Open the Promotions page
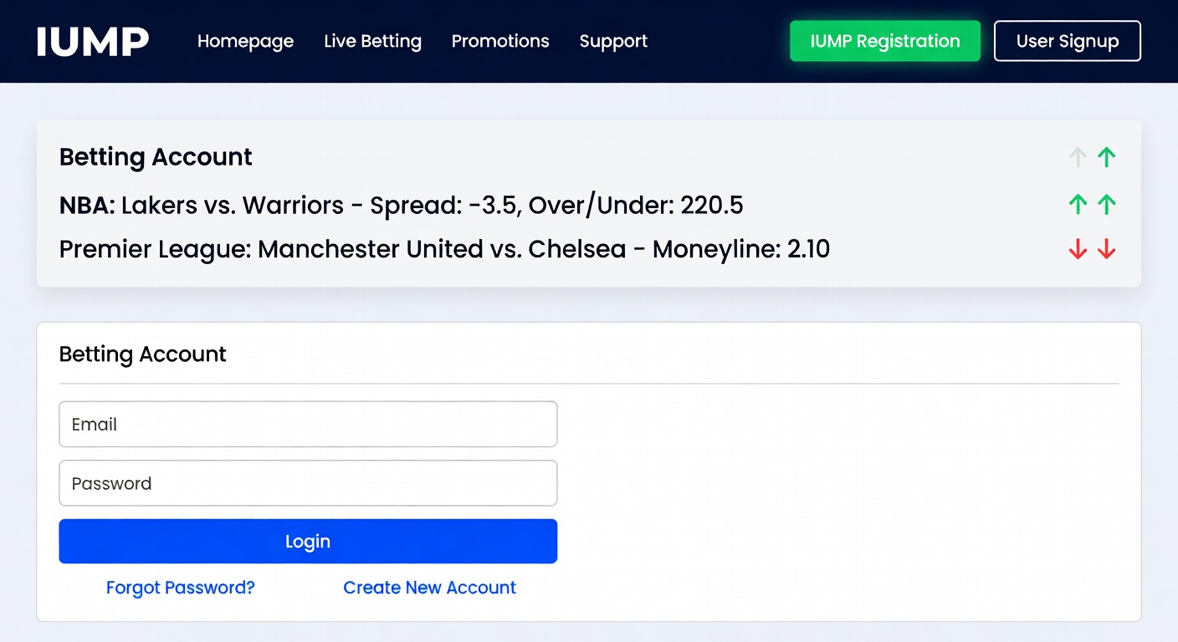The image size is (1178, 642). (x=500, y=41)
